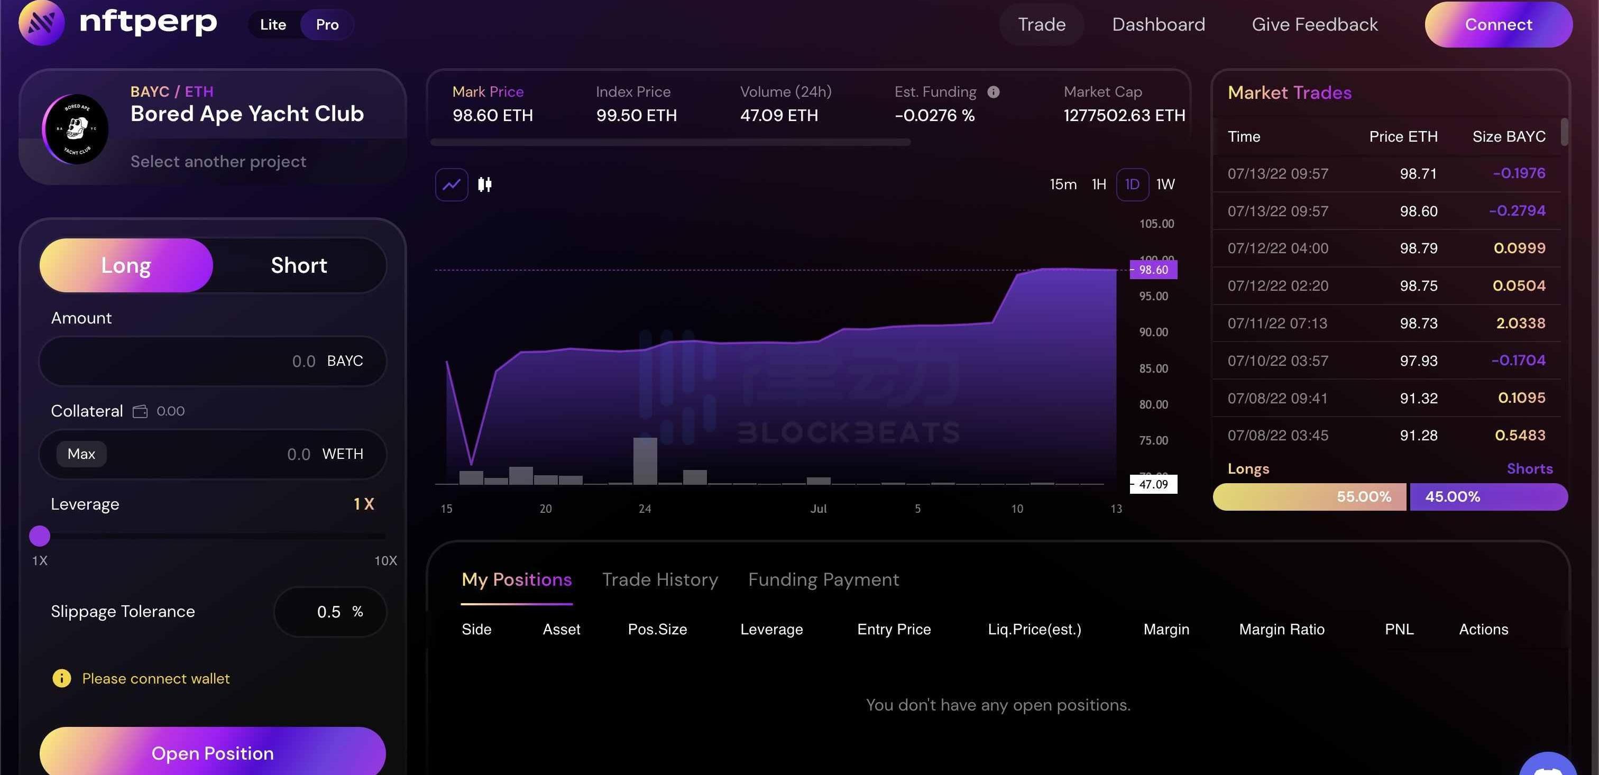
Task: Click the 47.09 volume marker on chart
Action: pyautogui.click(x=1153, y=485)
